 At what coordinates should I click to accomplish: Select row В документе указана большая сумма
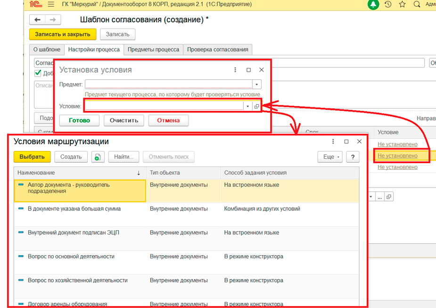(186, 215)
